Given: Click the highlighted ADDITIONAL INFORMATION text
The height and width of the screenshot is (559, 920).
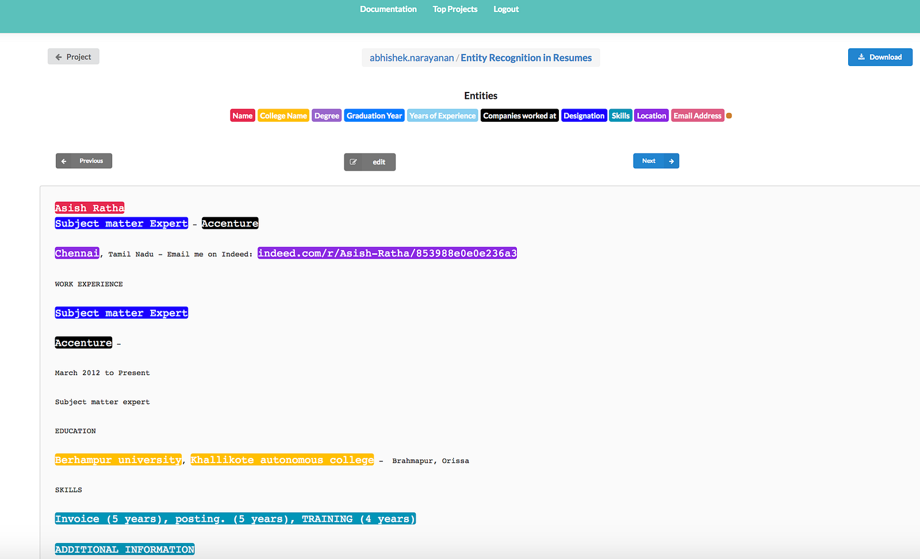Looking at the screenshot, I should pyautogui.click(x=125, y=549).
